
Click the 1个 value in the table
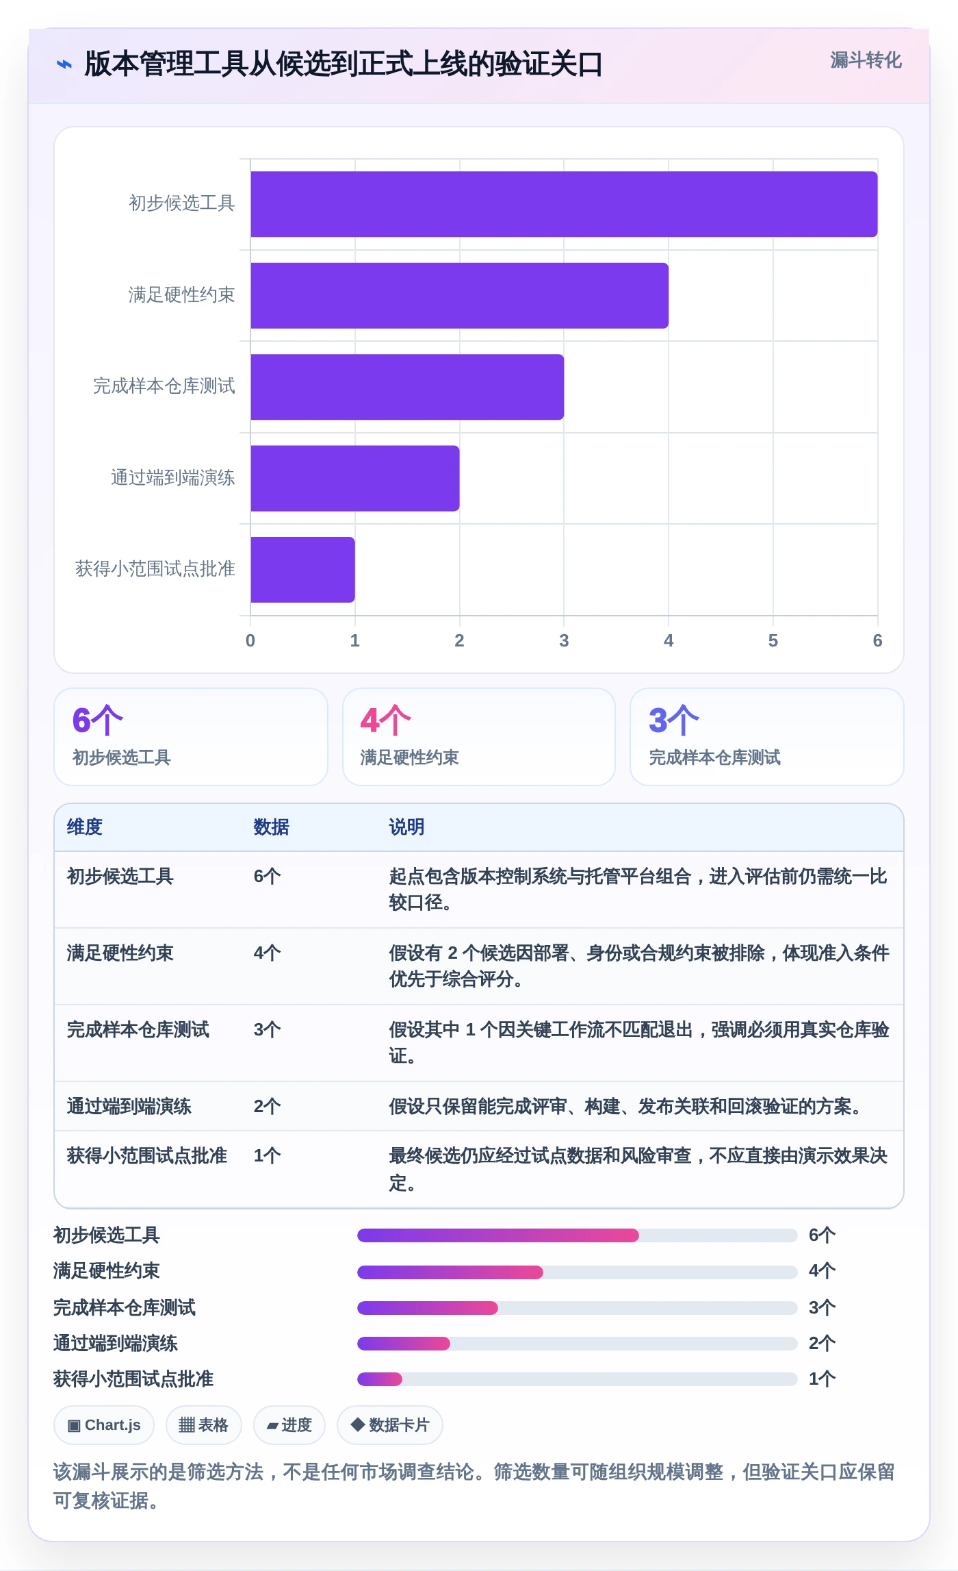pos(268,1156)
